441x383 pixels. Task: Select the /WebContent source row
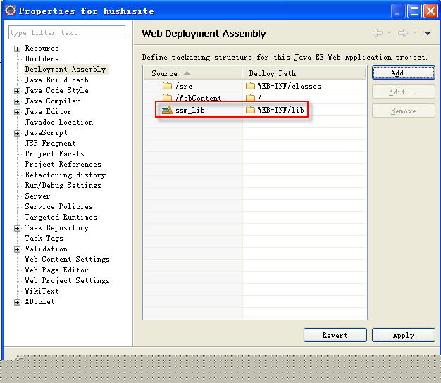pyautogui.click(x=192, y=97)
